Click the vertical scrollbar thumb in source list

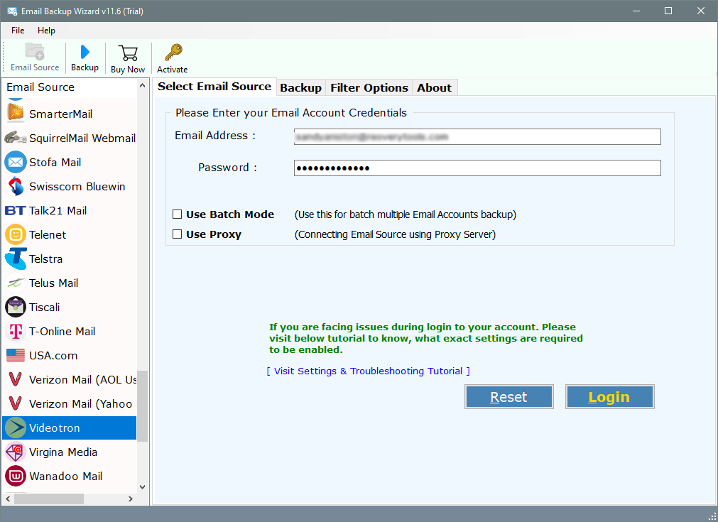click(143, 406)
